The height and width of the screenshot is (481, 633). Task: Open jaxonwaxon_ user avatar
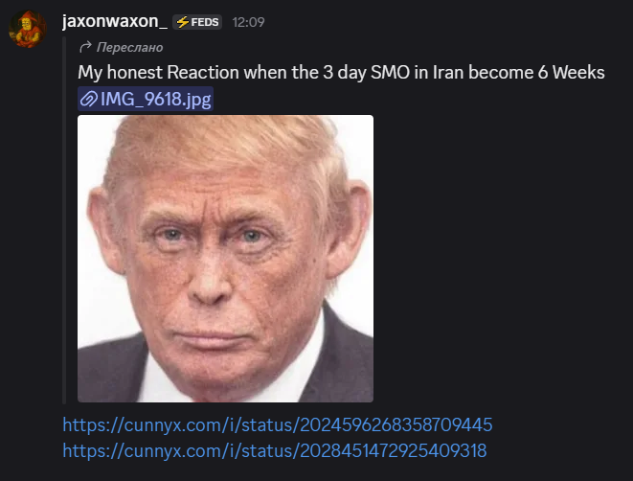tap(28, 29)
